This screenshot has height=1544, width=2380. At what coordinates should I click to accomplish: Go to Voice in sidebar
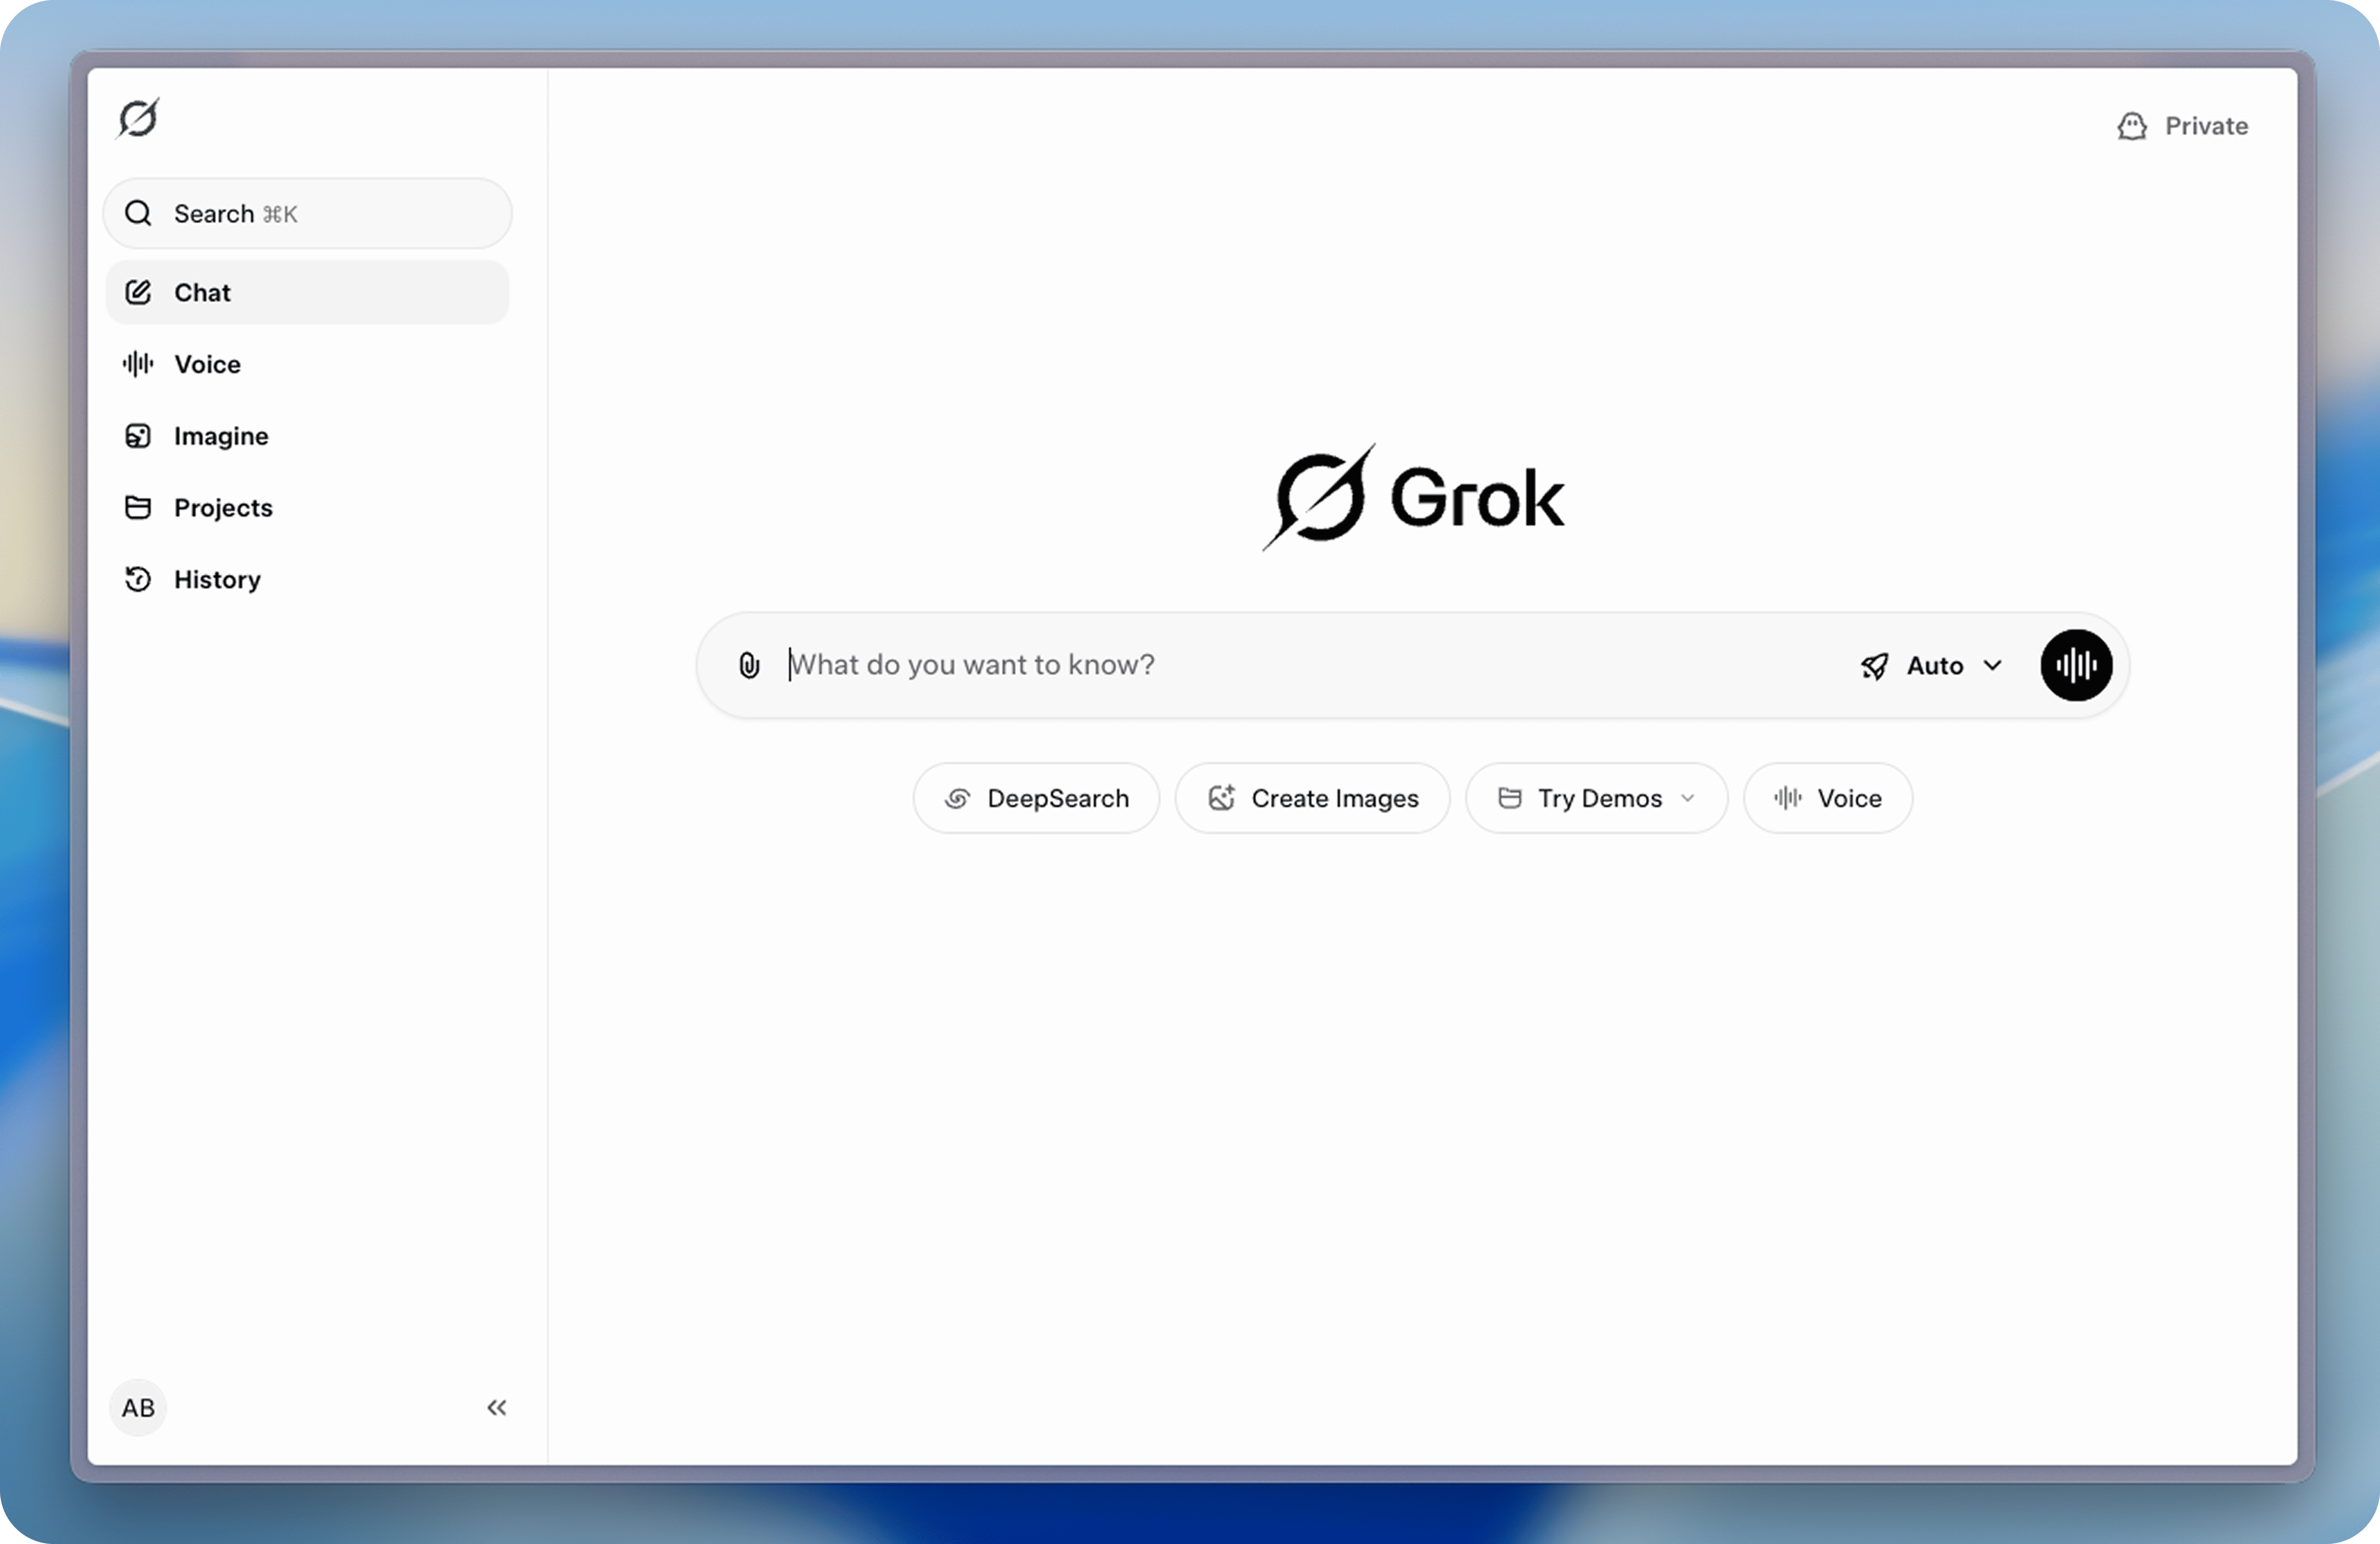point(207,364)
